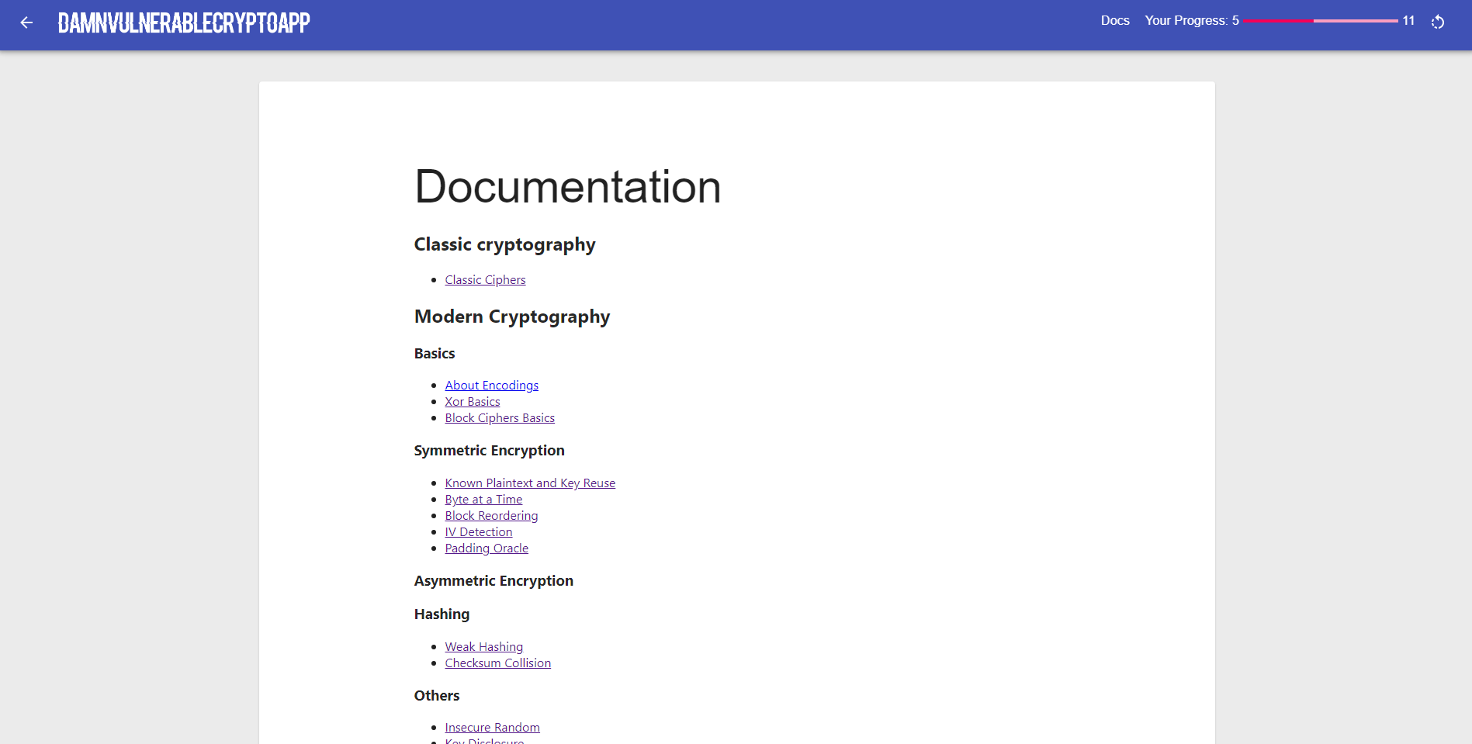Open the About Encodings link
The height and width of the screenshot is (744, 1472).
coord(491,386)
